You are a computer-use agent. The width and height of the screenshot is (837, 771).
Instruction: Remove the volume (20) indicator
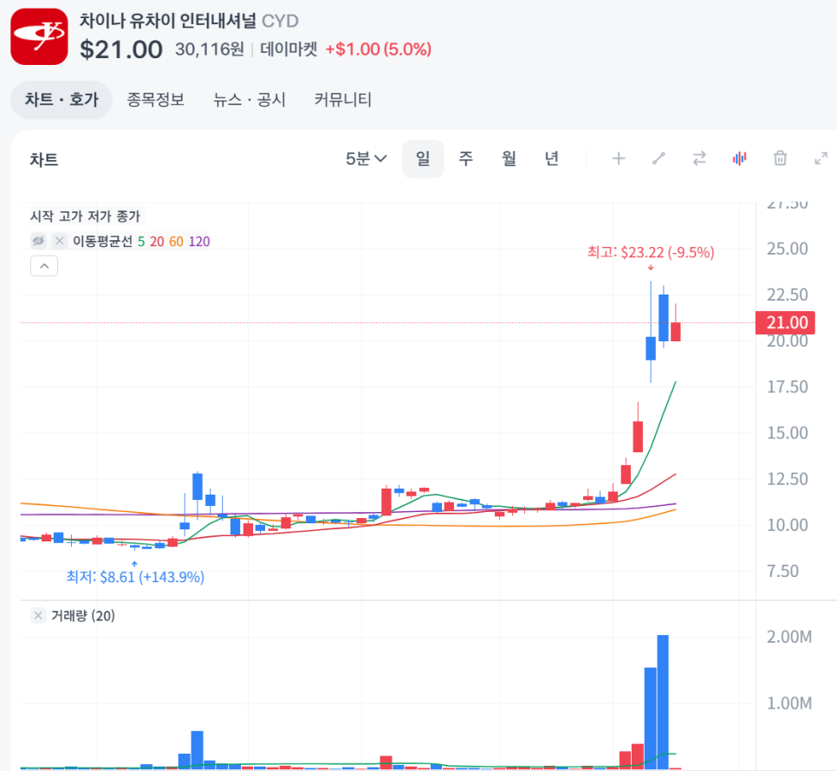click(38, 616)
